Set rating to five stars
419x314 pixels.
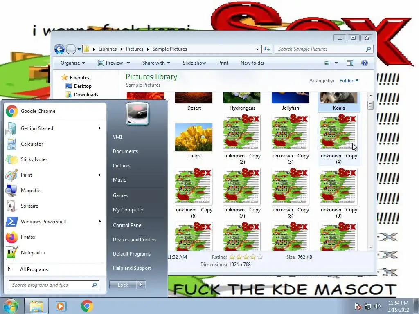point(260,257)
